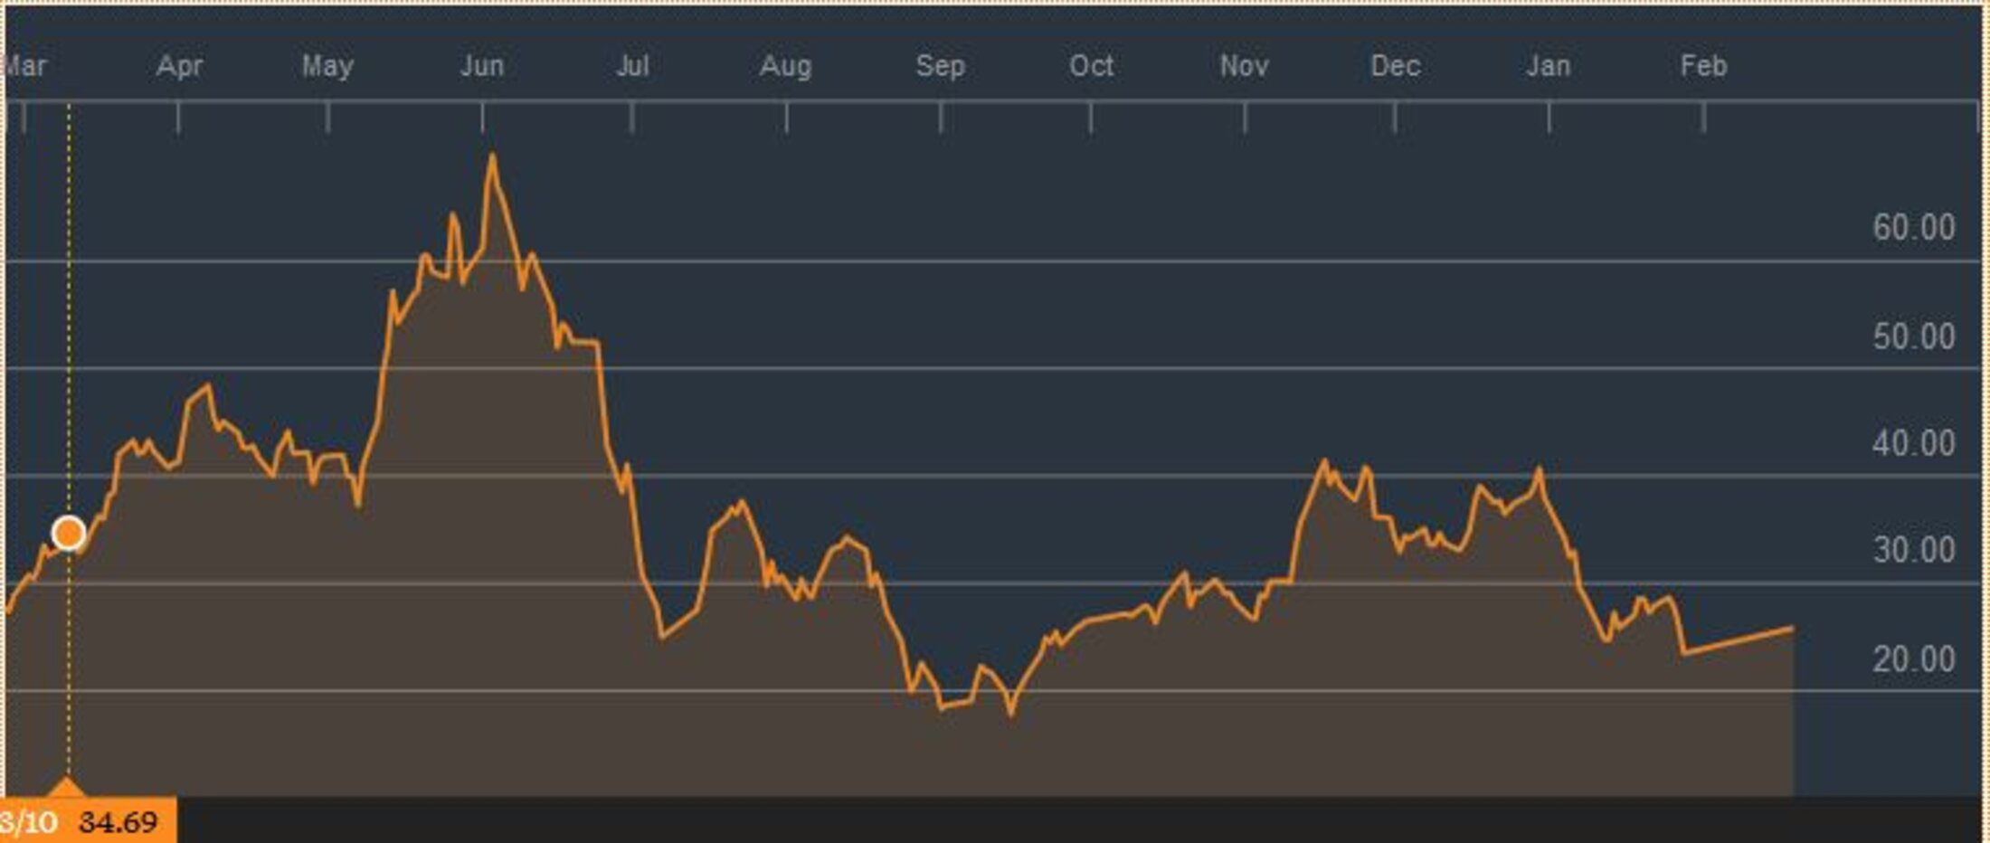The height and width of the screenshot is (843, 1990).
Task: Click the Jun month axis label
Action: (x=481, y=66)
